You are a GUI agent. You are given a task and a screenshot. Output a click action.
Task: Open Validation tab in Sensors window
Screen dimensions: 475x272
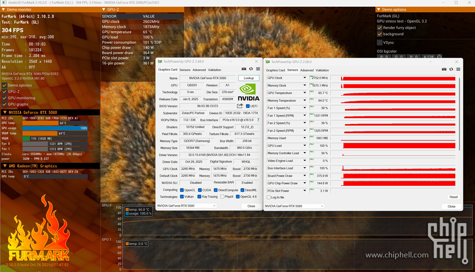[322, 70]
